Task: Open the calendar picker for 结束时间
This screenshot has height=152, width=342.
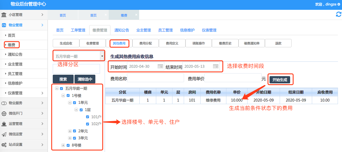Action: click(216, 66)
